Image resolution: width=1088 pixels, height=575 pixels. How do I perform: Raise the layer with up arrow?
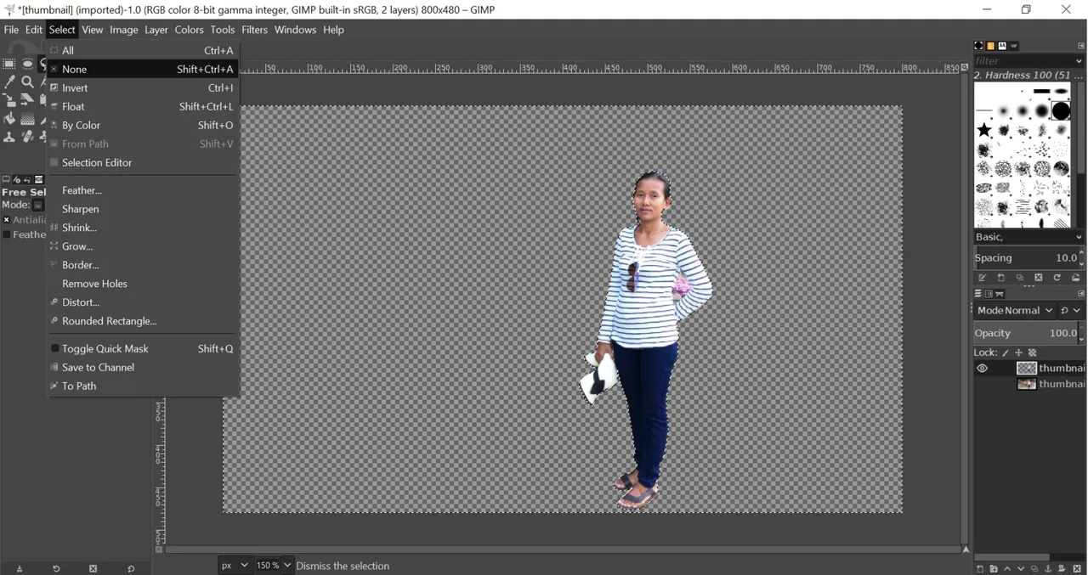[1007, 569]
